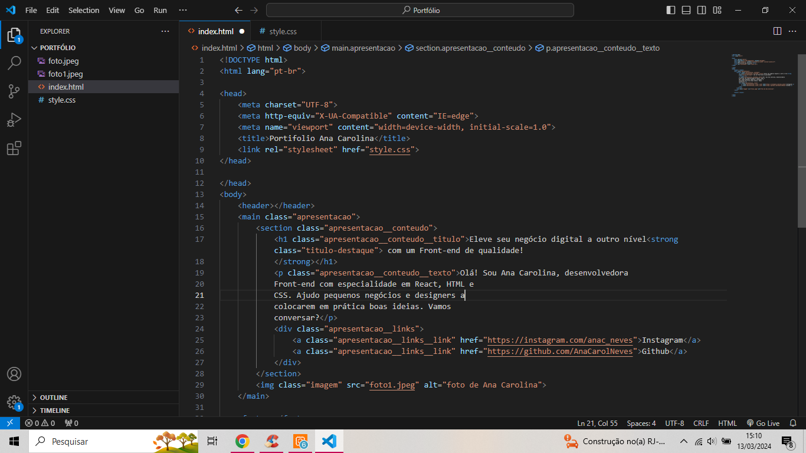Click breadcrumb main.apresentacao
Viewport: 806px width, 453px height.
click(x=358, y=48)
